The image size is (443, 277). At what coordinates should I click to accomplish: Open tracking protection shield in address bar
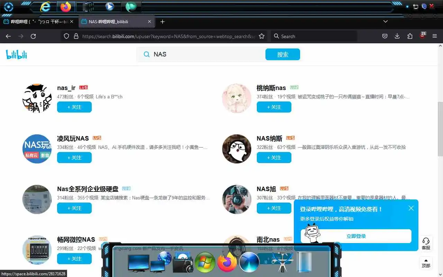(x=66, y=36)
